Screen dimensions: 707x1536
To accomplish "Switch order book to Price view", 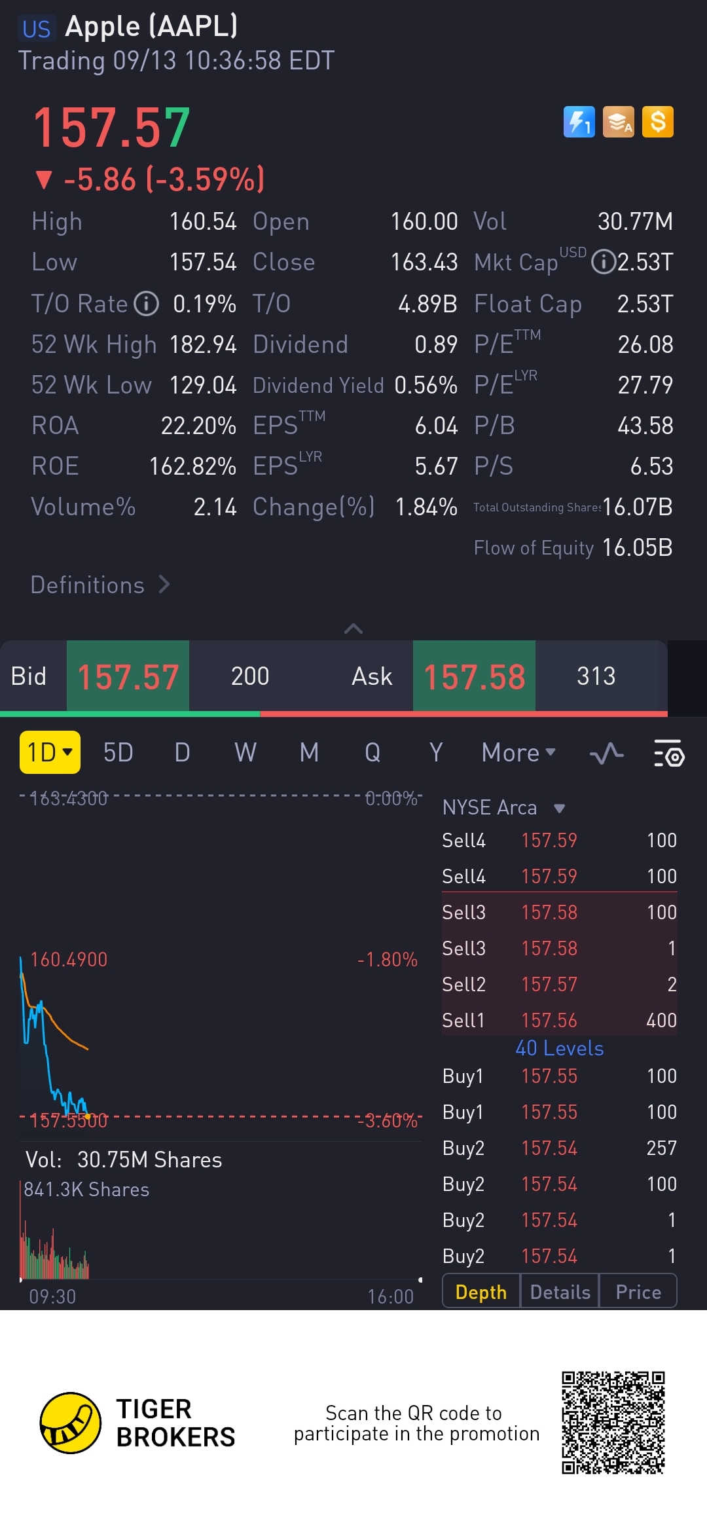I will coord(638,1292).
